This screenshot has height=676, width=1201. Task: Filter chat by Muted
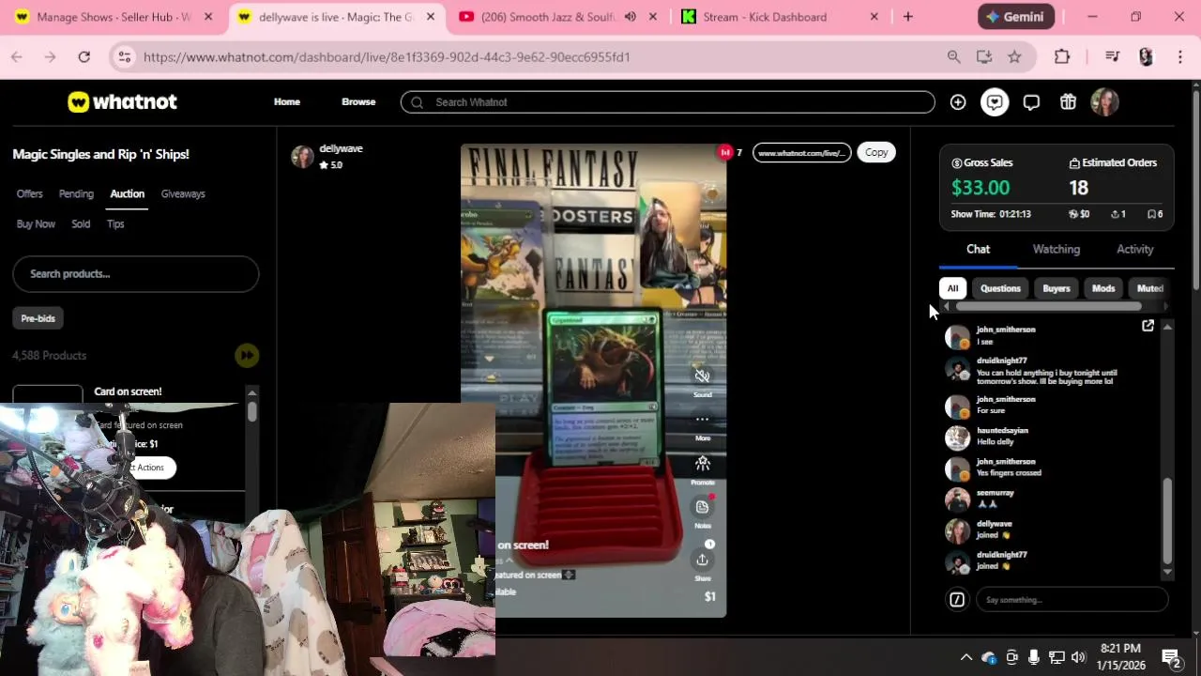(1149, 288)
